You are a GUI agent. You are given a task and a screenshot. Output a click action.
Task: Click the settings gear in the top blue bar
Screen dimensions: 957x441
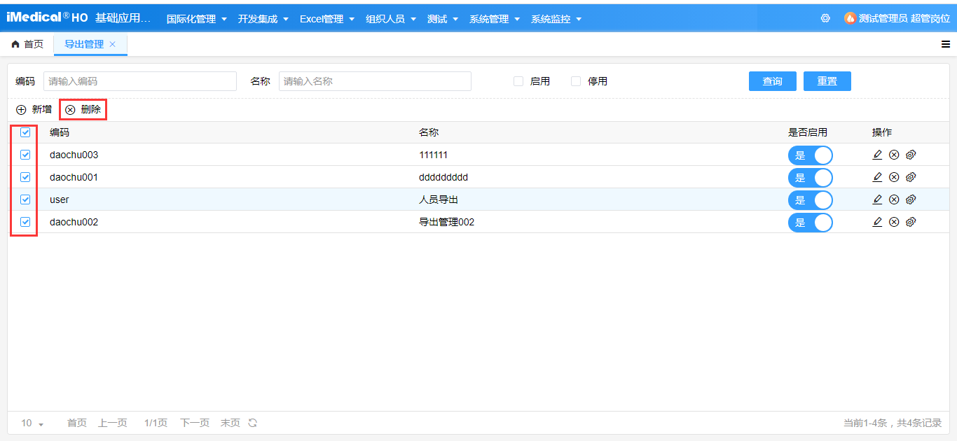pos(825,18)
